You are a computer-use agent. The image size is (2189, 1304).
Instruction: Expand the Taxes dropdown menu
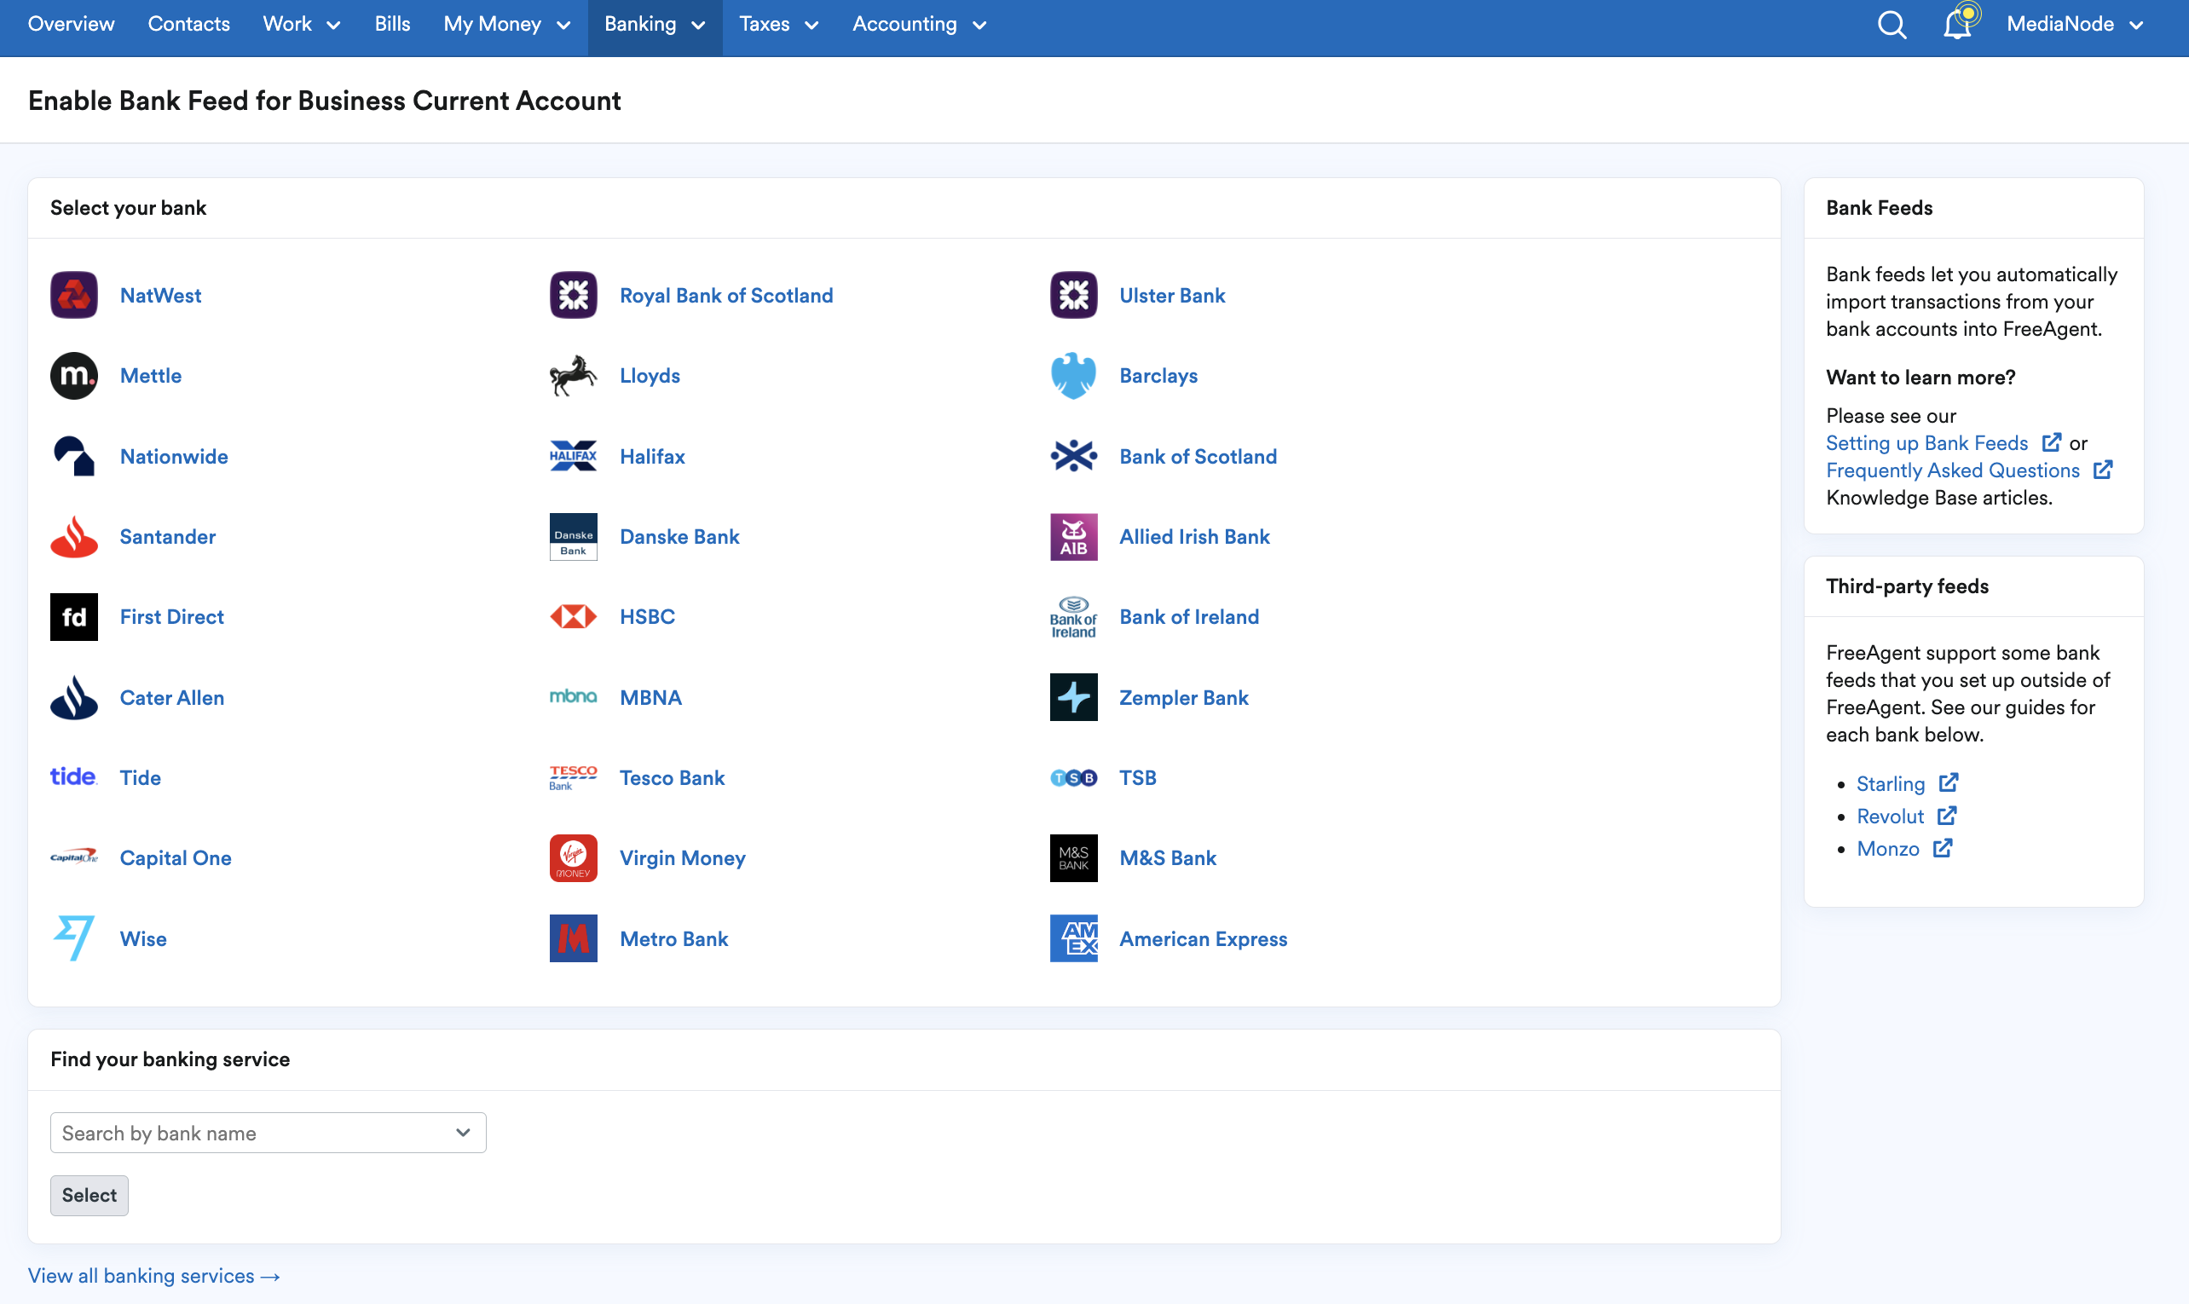point(778,25)
